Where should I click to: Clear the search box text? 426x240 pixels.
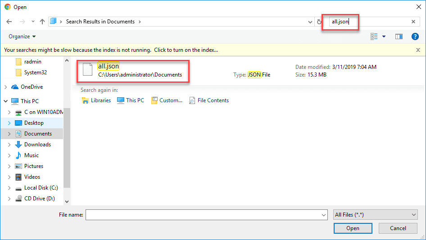tap(413, 22)
